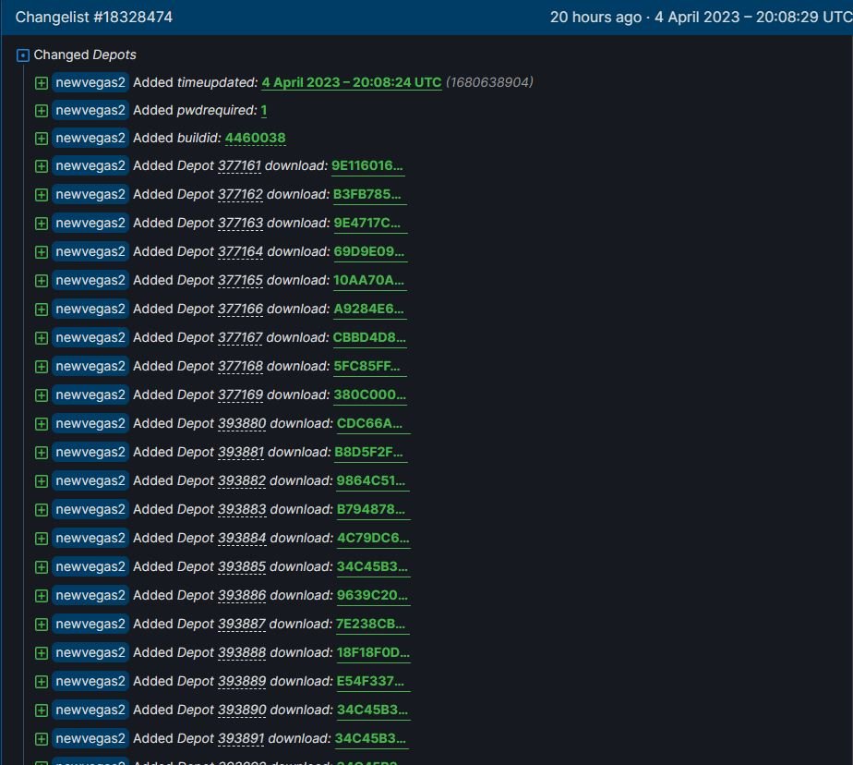
Task: Click plus icon on Depot 377161 row
Action: pyautogui.click(x=42, y=166)
